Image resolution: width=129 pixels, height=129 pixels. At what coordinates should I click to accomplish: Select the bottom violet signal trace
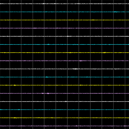coord(64,126)
